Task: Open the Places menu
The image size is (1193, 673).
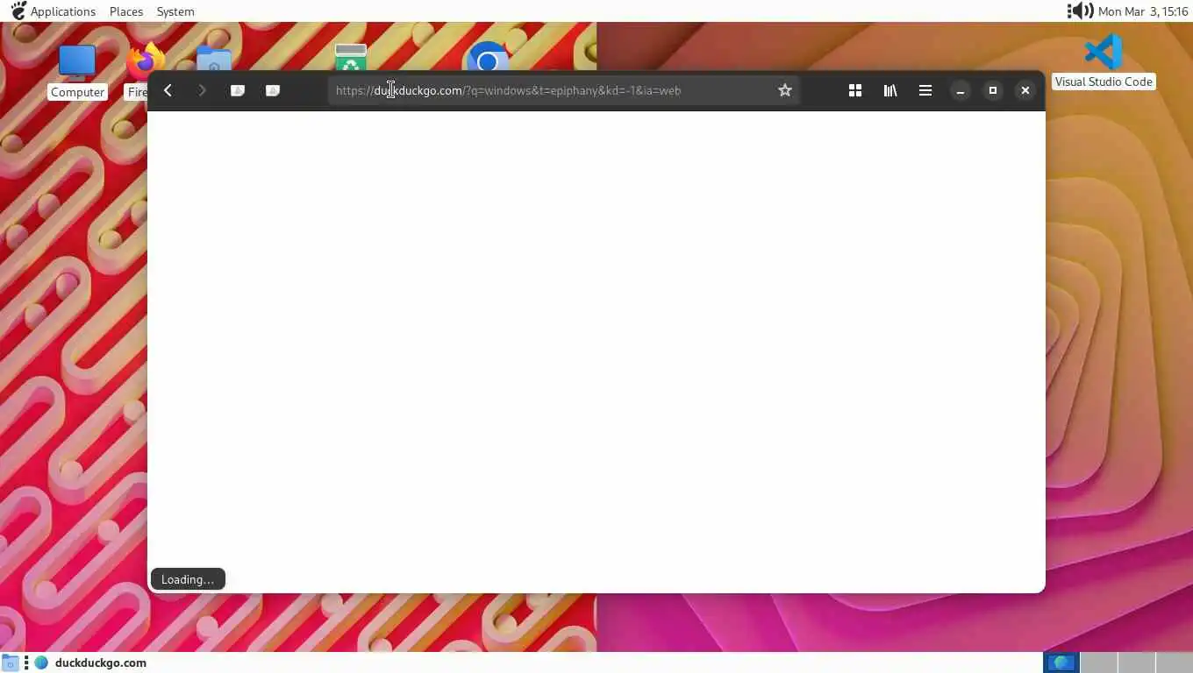Action: point(126,11)
